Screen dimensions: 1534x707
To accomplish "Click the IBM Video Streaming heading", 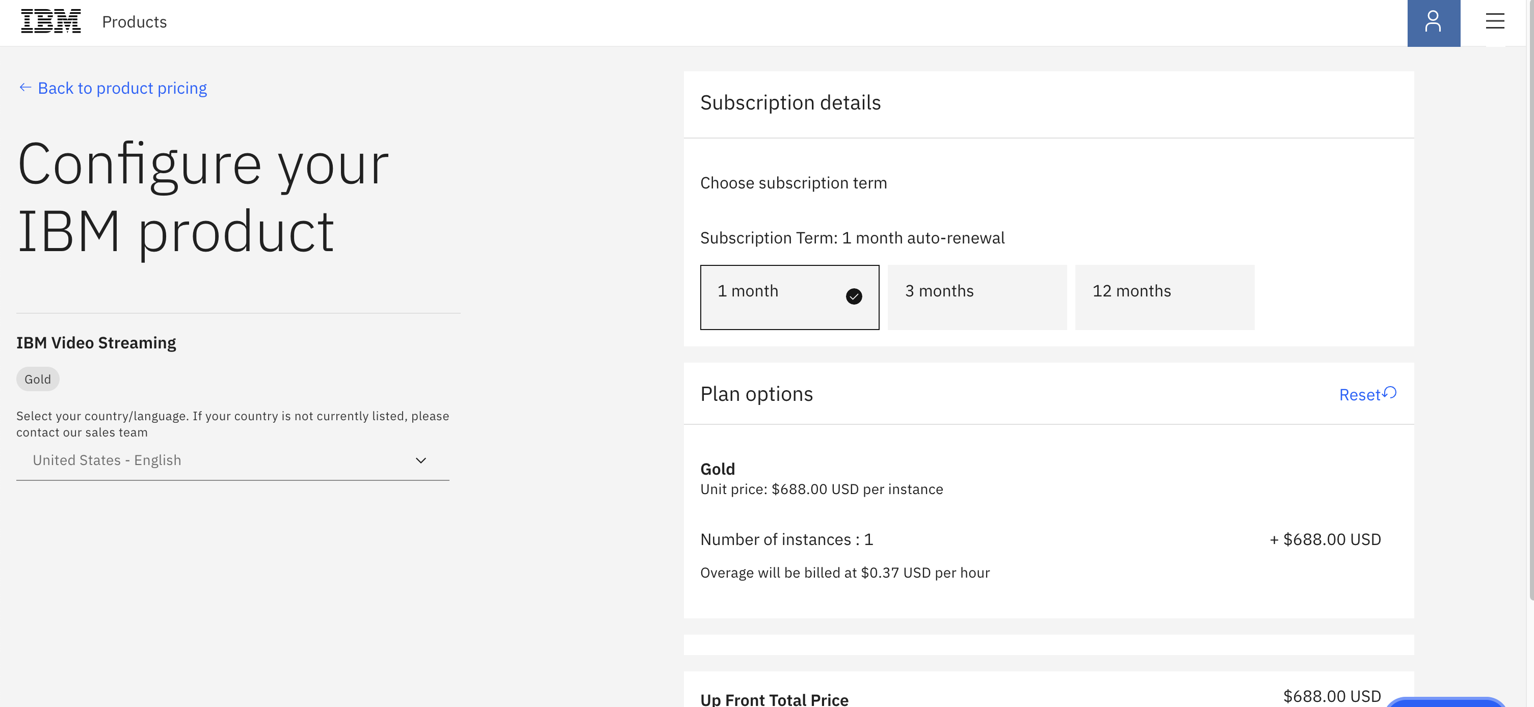I will click(96, 343).
